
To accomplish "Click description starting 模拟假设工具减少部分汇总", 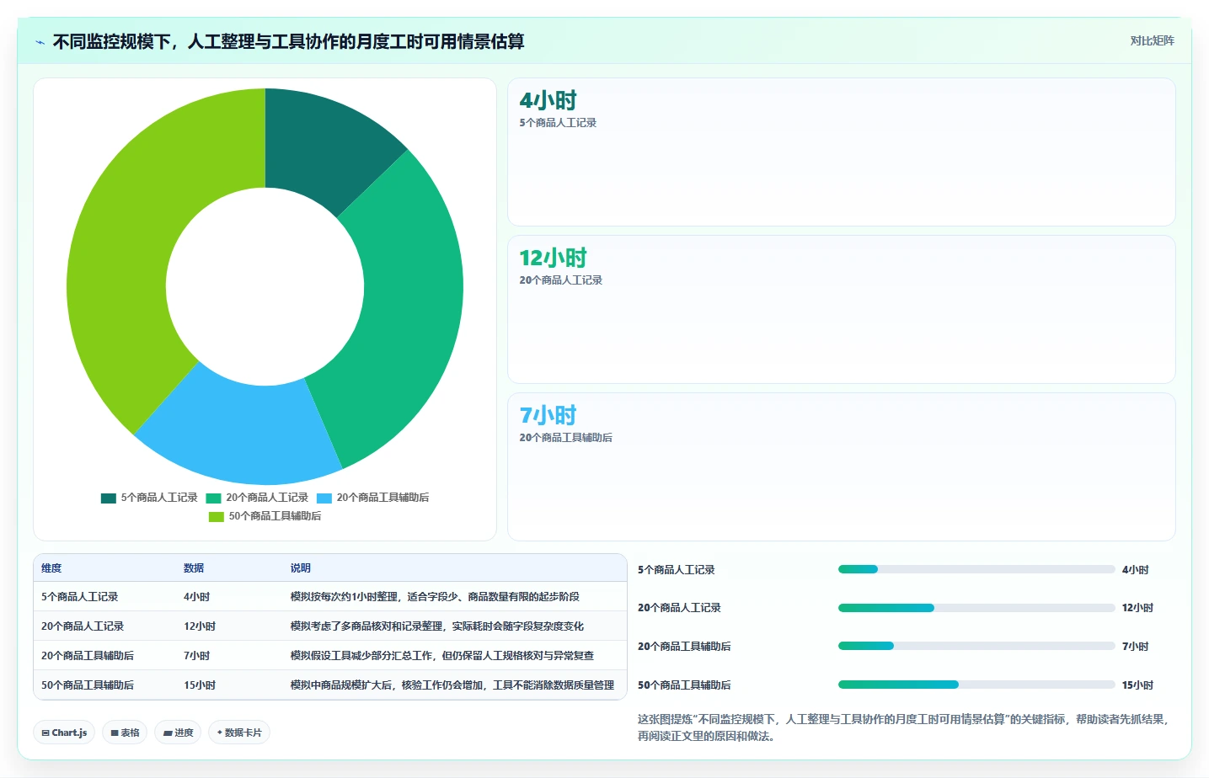I will (442, 656).
